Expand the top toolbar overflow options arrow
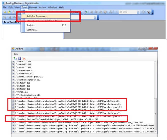The height and width of the screenshot is (140, 167). [153, 12]
